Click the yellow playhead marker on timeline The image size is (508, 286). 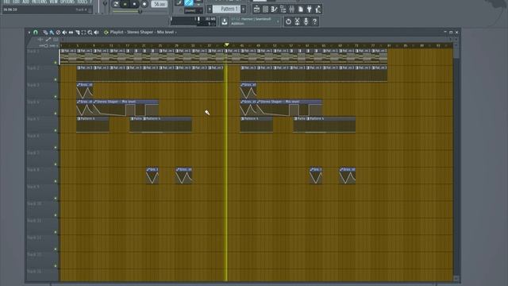(x=227, y=44)
